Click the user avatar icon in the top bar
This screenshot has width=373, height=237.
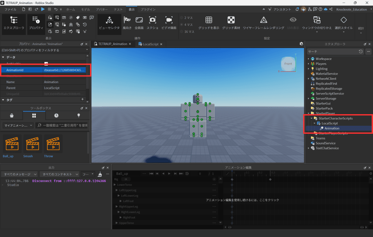pyautogui.click(x=303, y=9)
